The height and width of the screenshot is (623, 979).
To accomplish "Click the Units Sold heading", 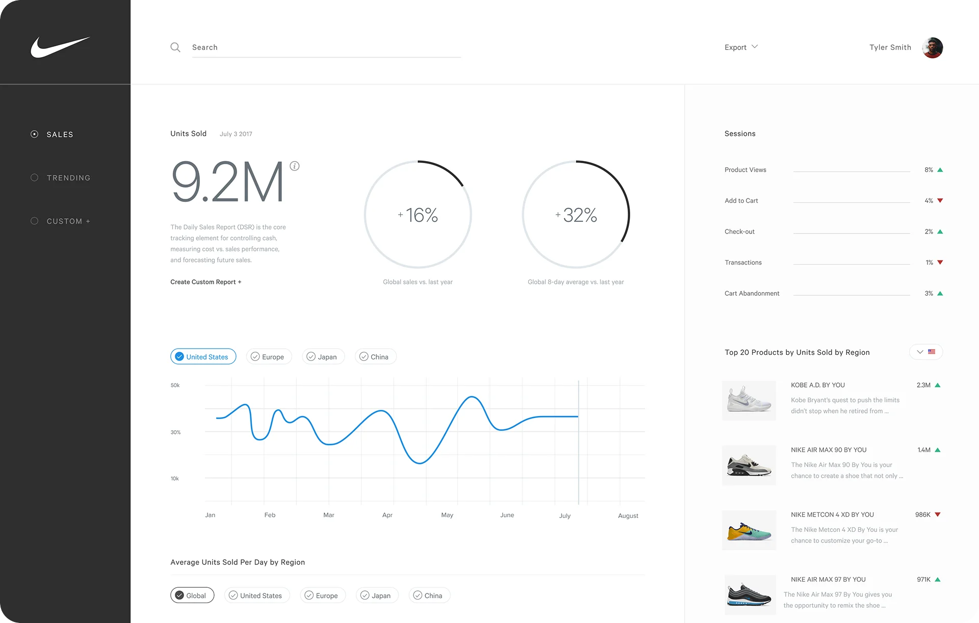I will 188,134.
